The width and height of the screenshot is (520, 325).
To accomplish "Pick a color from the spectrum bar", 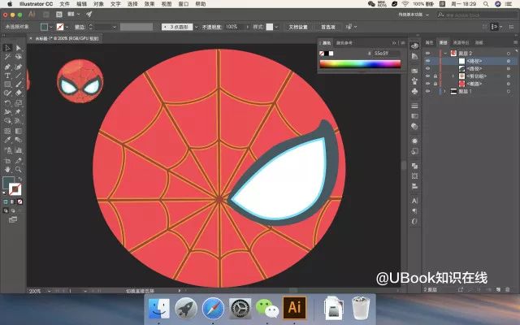I will click(x=360, y=63).
